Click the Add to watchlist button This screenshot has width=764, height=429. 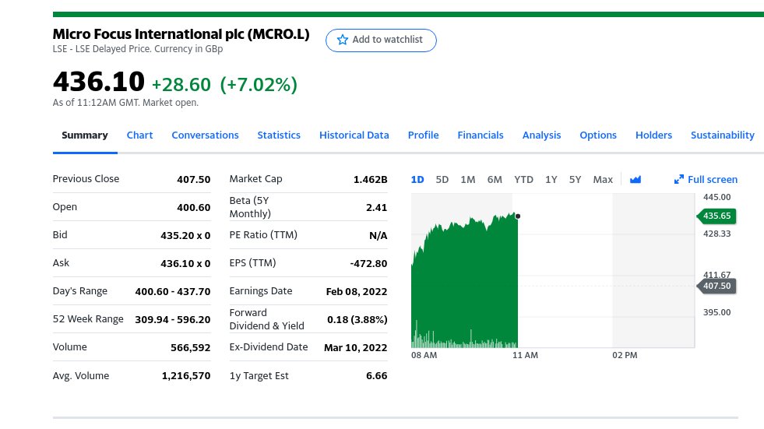pos(381,40)
